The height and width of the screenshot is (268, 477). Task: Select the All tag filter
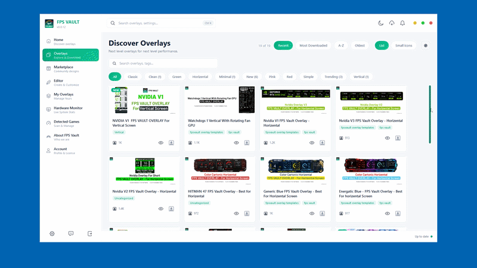[114, 77]
